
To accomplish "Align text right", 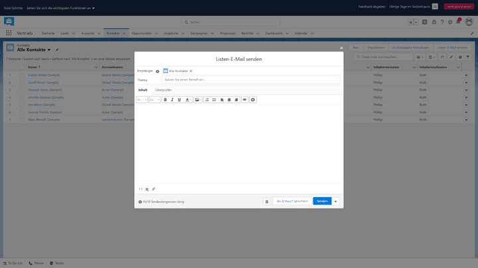I will tap(236, 100).
